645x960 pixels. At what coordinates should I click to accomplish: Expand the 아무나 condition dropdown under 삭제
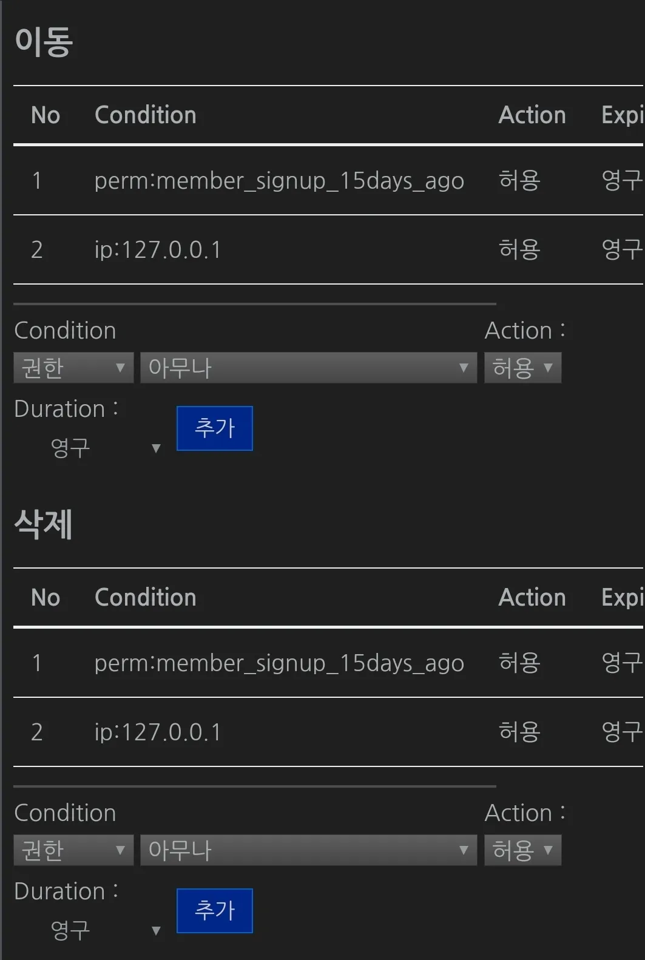[308, 850]
